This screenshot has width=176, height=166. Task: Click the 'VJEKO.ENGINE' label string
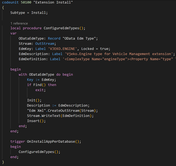tap(62, 49)
